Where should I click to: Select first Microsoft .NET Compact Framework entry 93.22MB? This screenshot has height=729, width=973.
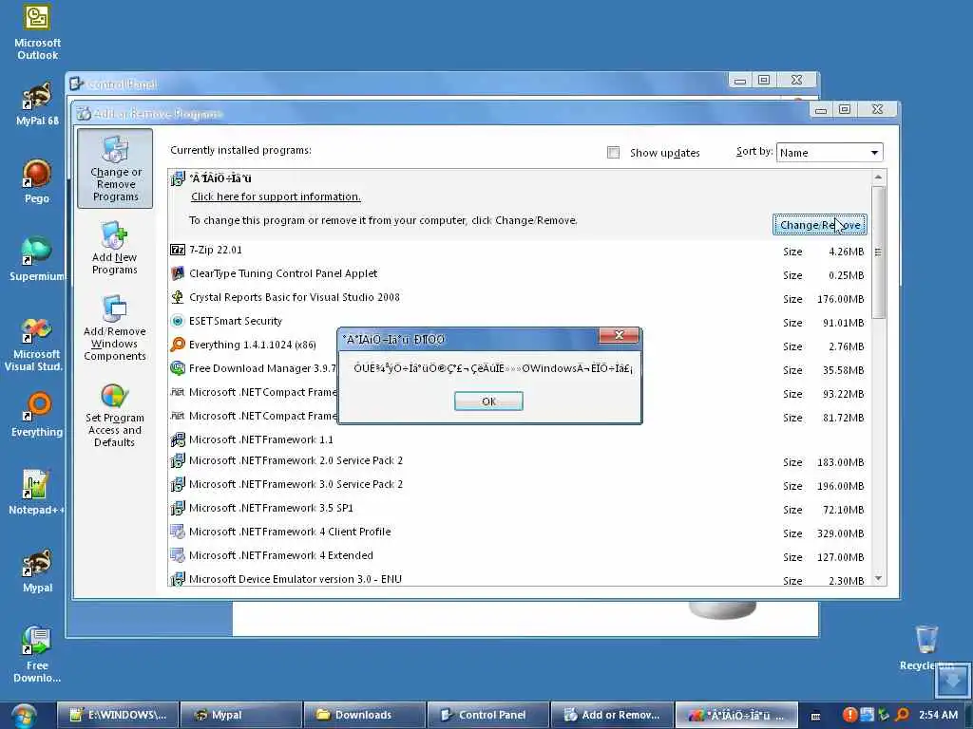pos(519,393)
